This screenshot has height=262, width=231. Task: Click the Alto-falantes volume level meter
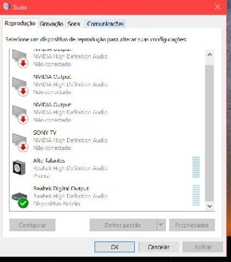[x=196, y=167]
